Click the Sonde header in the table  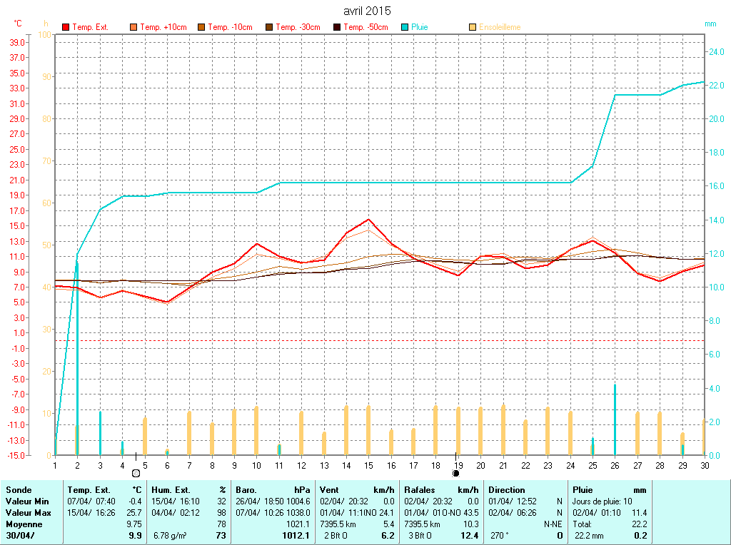[19, 490]
